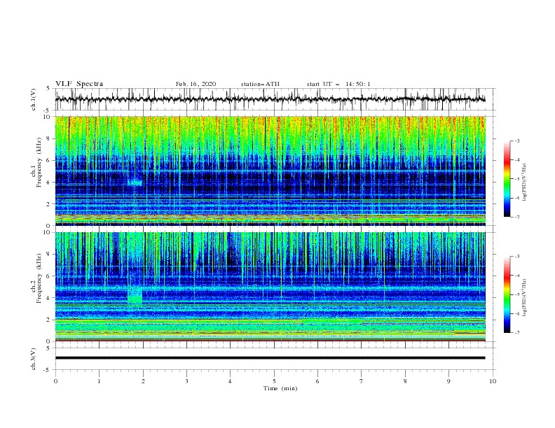Click time axis tick label "9"
Image resolution: width=555 pixels, height=428 pixels.
(448, 381)
